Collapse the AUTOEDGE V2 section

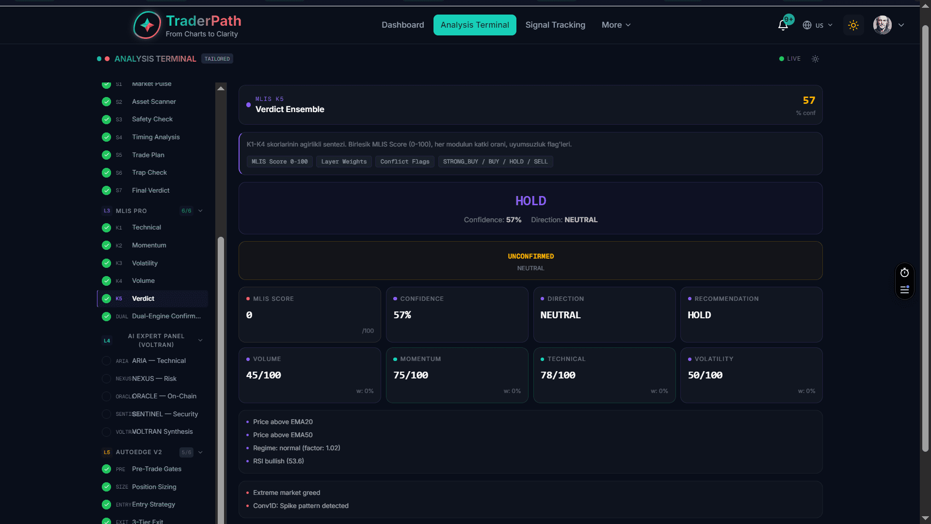(x=200, y=452)
